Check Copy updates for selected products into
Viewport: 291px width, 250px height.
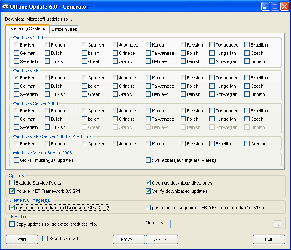[12, 224]
